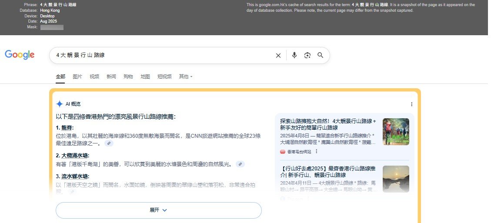The image size is (491, 223).
Task: Switch to the 视频 tab
Action: (x=94, y=77)
